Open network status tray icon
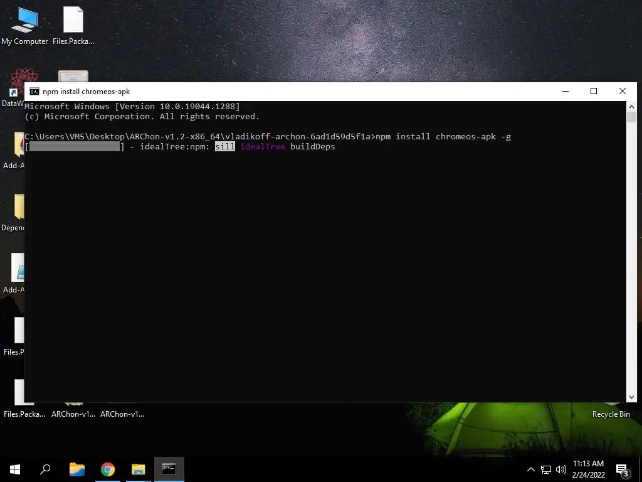 (x=546, y=469)
